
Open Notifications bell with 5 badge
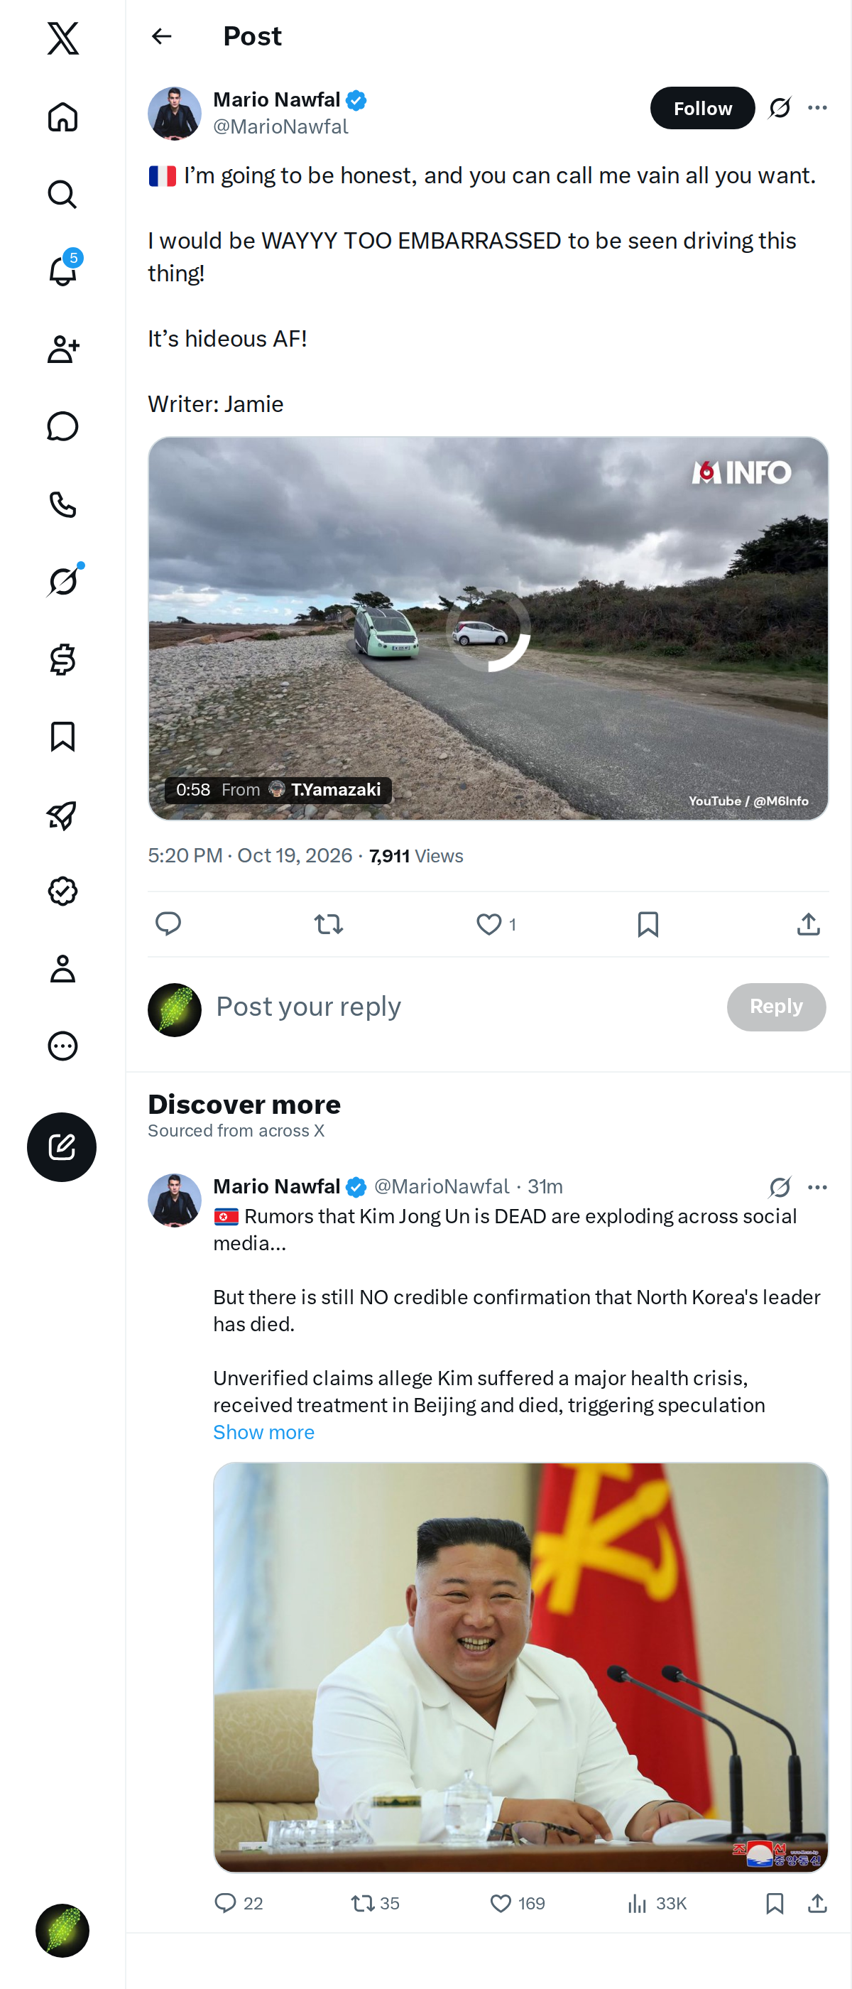pos(62,271)
